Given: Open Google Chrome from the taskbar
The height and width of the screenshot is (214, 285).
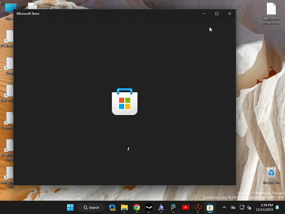Looking at the screenshot, I should coord(136,207).
